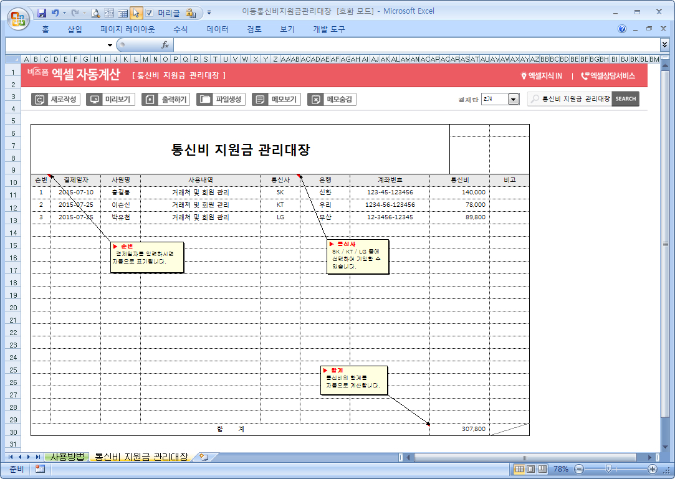Viewport: 675px width, 479px height.
Task: Click the 메모숨김 button
Action: click(x=332, y=100)
